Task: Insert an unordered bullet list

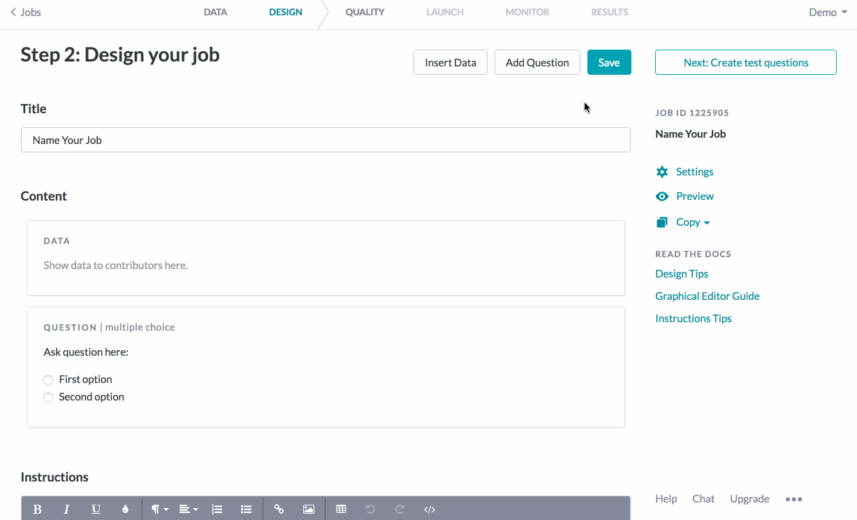Action: tap(246, 510)
